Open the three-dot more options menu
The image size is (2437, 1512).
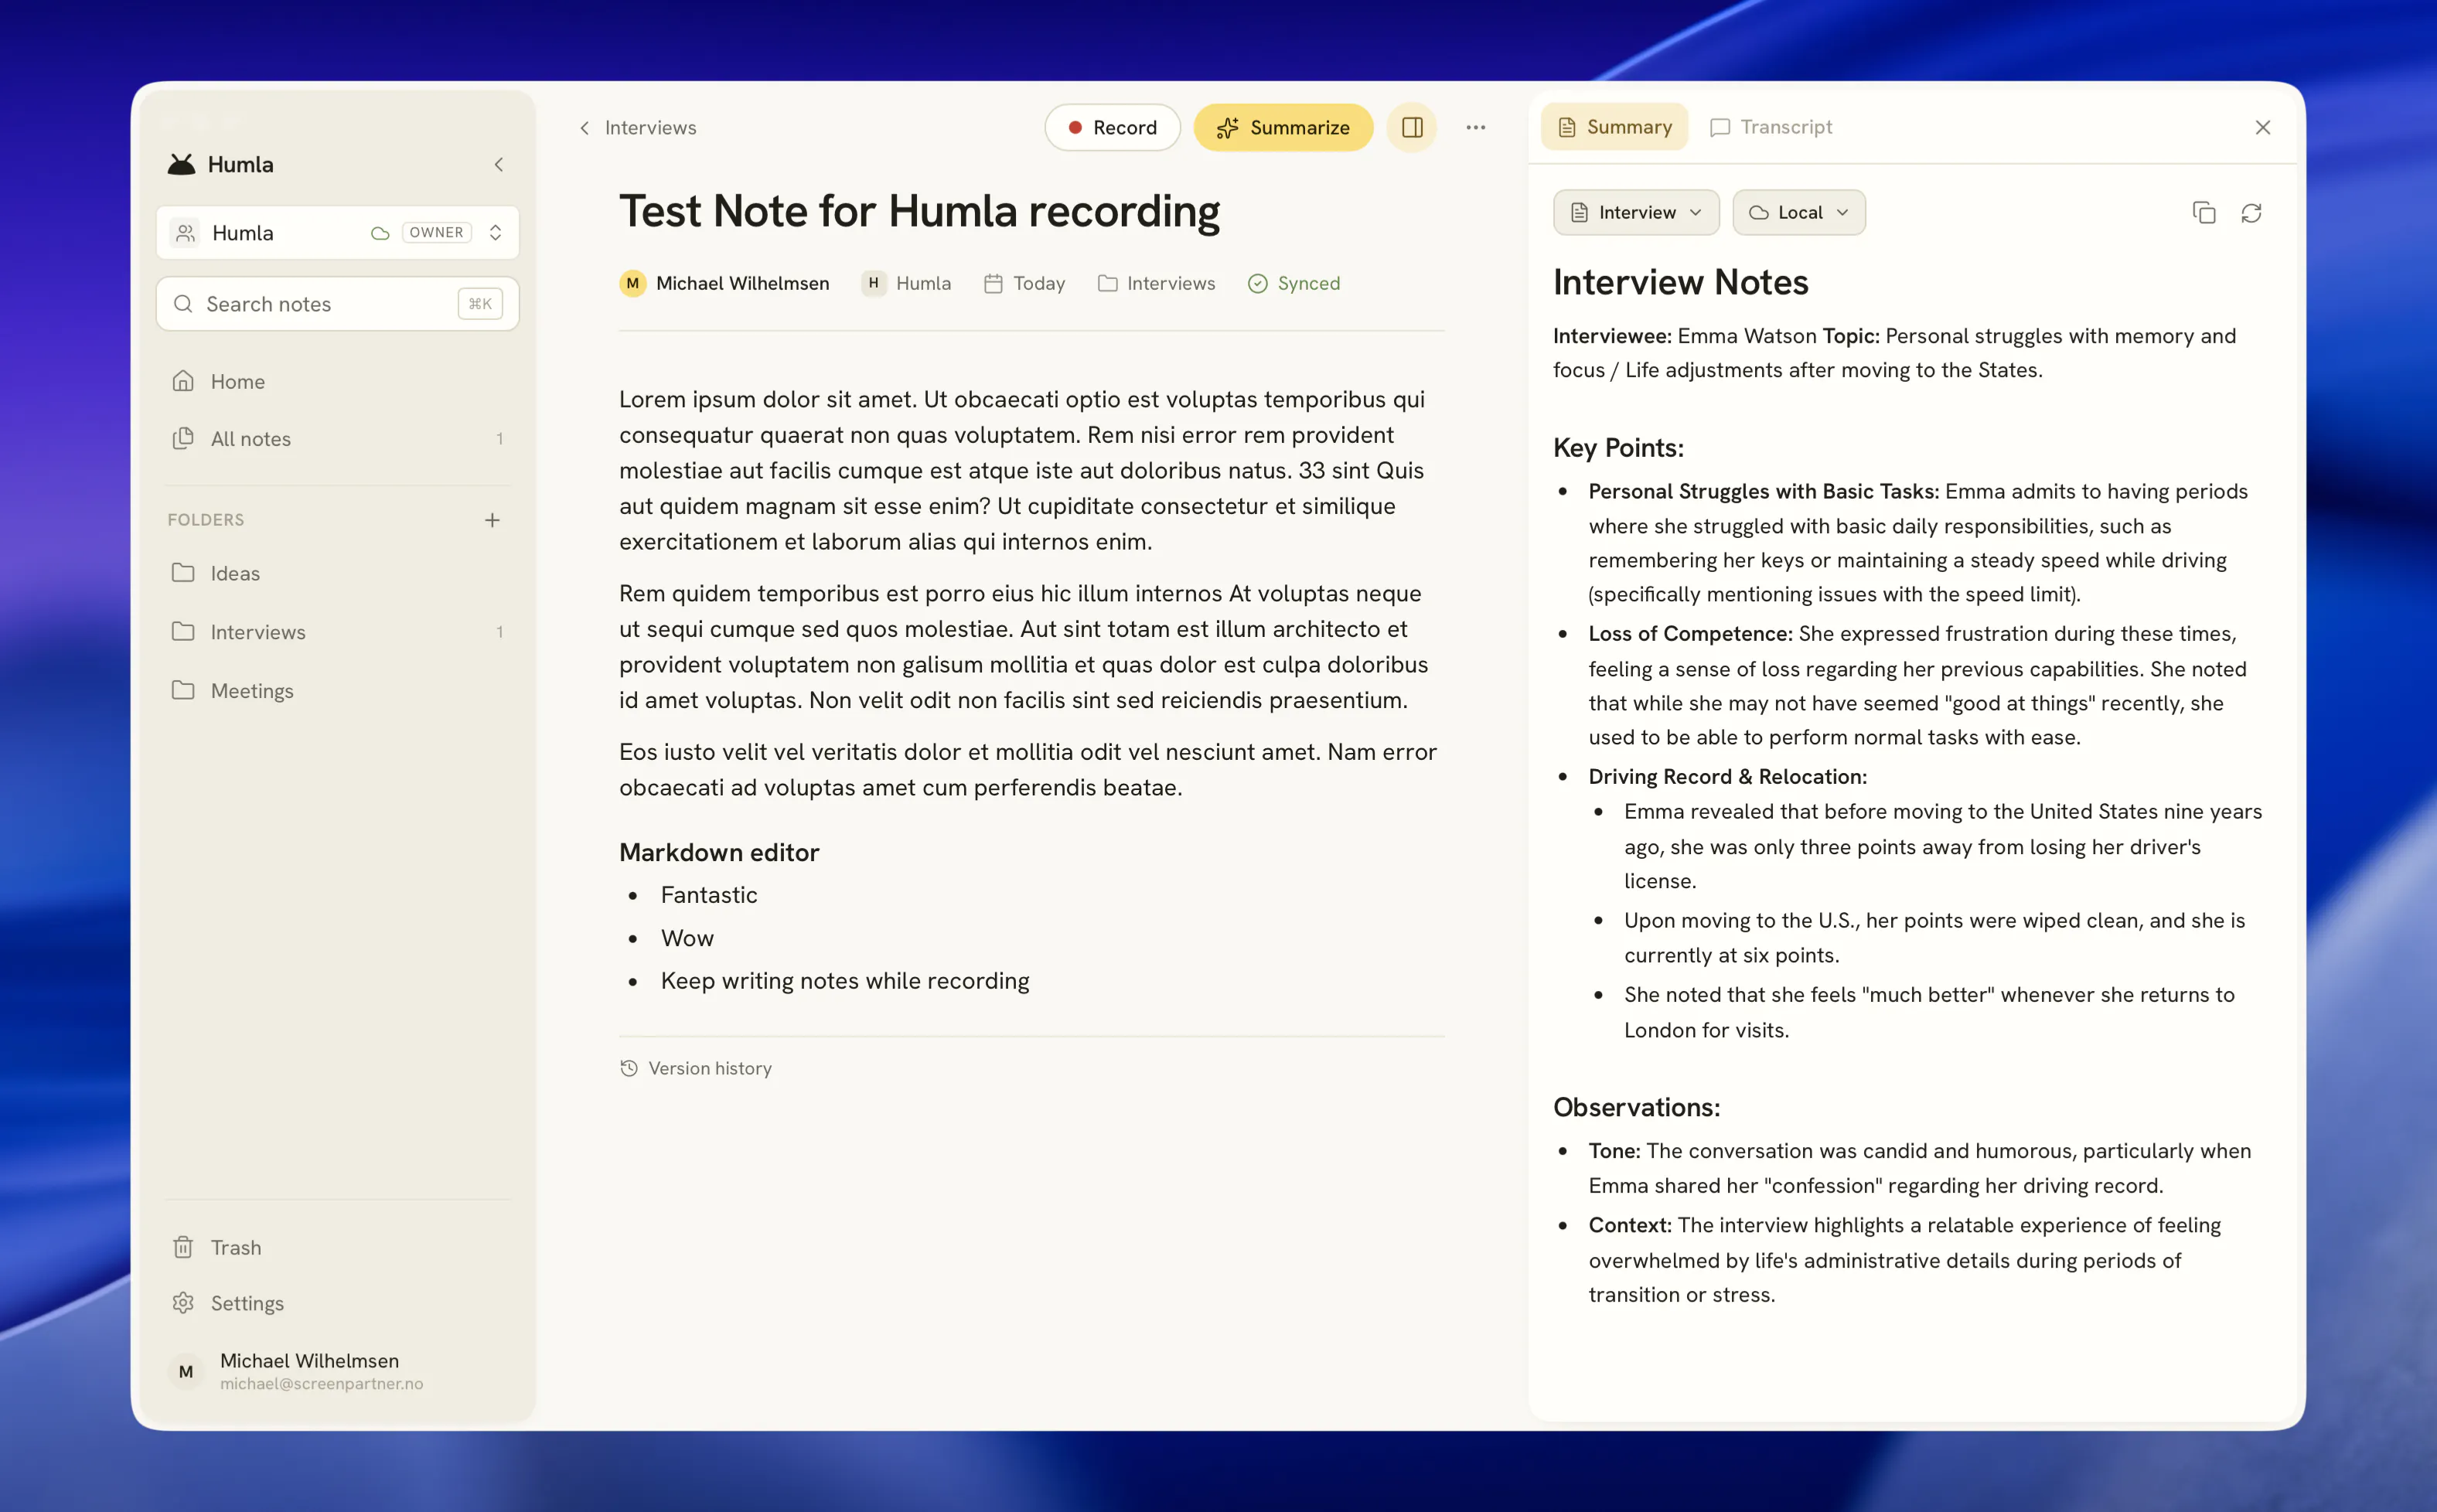point(1476,127)
